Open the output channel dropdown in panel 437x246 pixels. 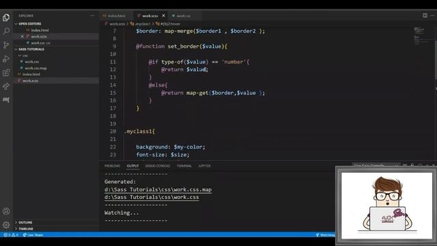pyautogui.click(x=376, y=165)
